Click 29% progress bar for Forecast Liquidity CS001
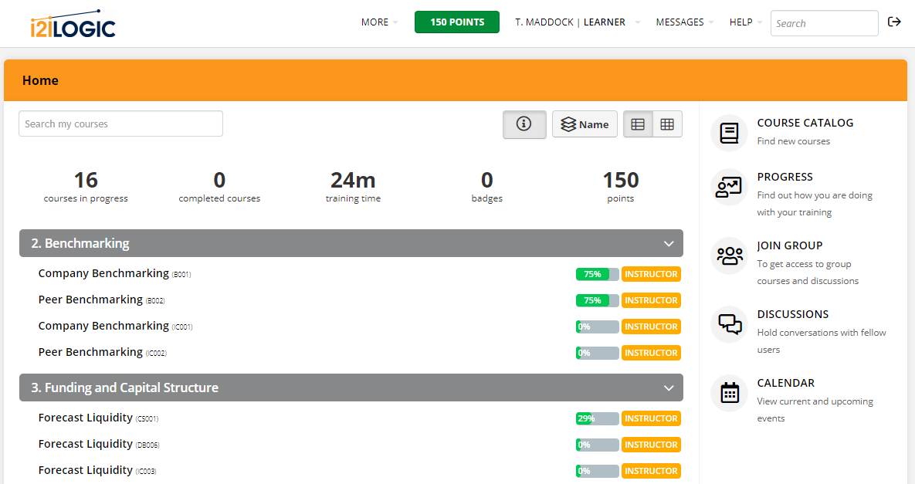The image size is (915, 484). (597, 418)
